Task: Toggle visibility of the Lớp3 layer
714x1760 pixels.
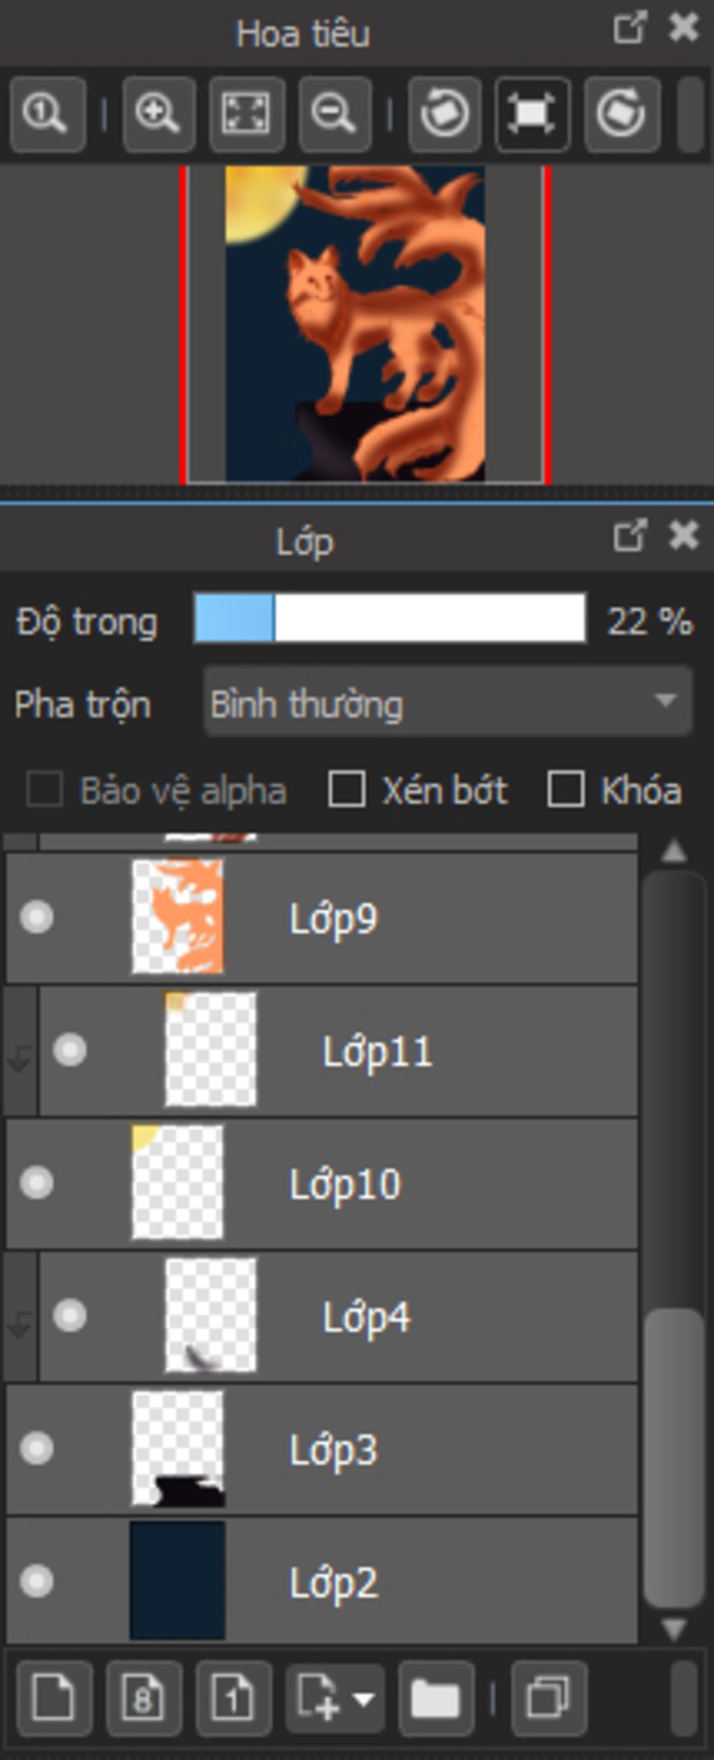Action: pyautogui.click(x=36, y=1448)
